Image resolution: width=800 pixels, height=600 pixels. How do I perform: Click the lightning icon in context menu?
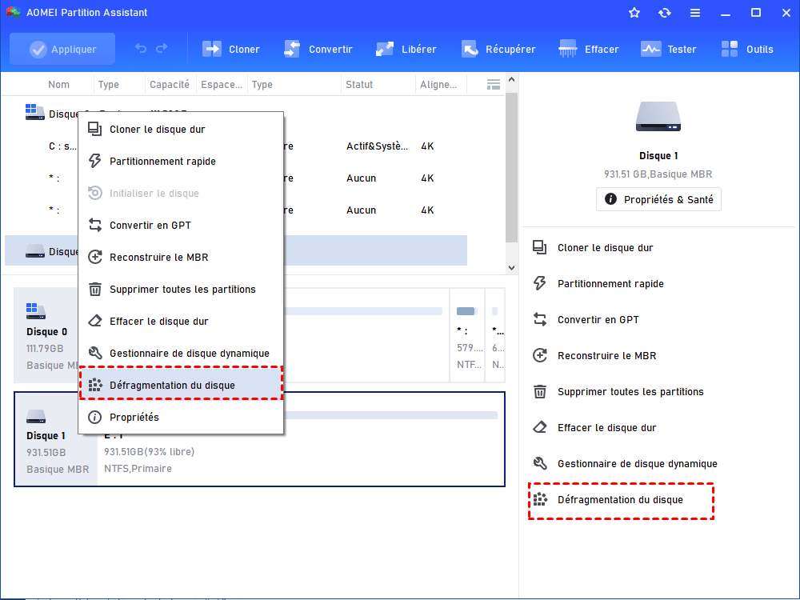[95, 161]
